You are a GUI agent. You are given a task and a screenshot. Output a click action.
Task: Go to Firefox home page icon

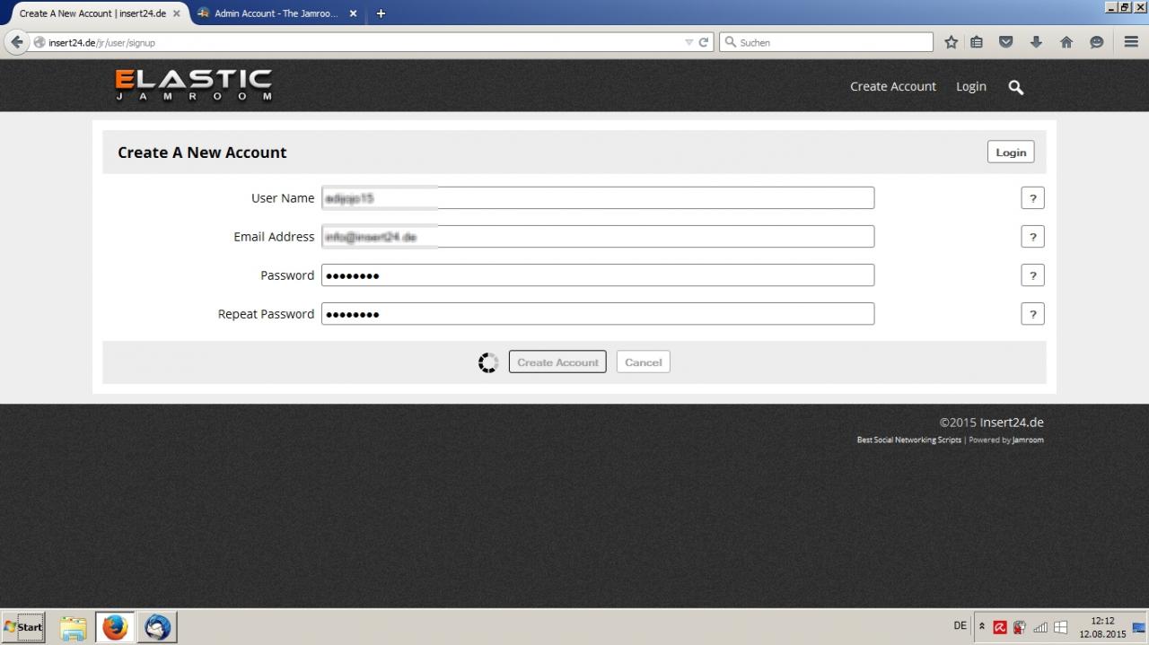point(1066,42)
